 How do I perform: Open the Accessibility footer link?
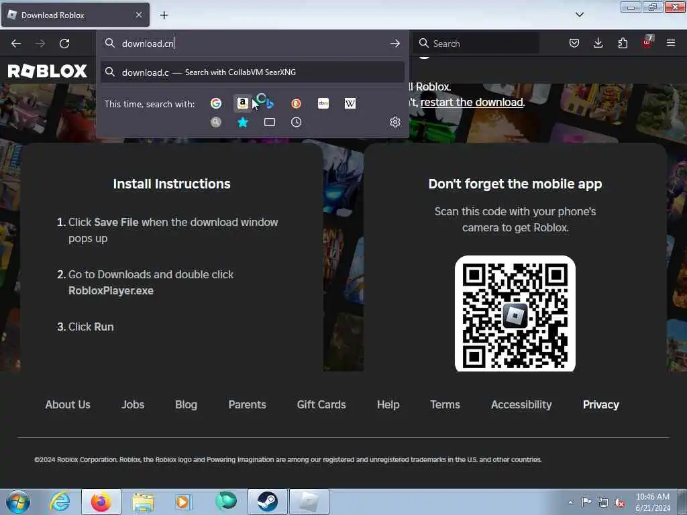coord(521,404)
